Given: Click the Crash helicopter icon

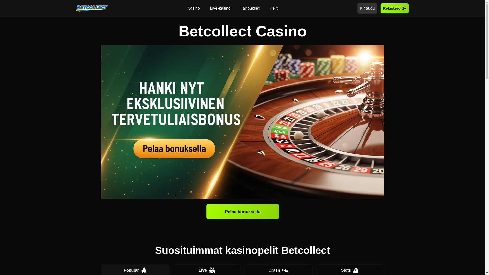Looking at the screenshot, I should point(285,270).
